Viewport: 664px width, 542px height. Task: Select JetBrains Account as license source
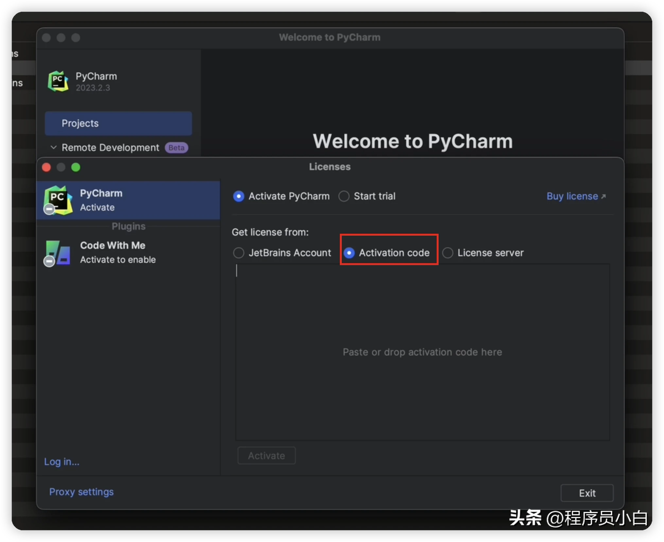pos(239,253)
